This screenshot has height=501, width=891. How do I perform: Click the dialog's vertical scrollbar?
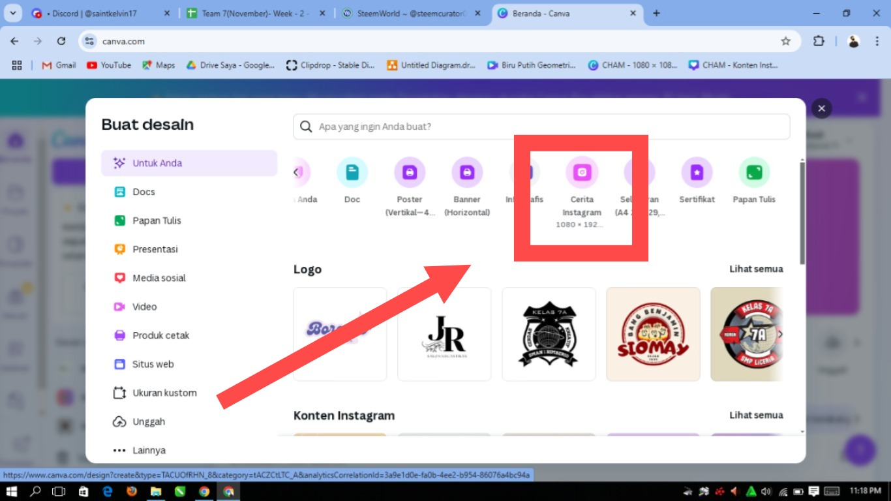(802, 213)
